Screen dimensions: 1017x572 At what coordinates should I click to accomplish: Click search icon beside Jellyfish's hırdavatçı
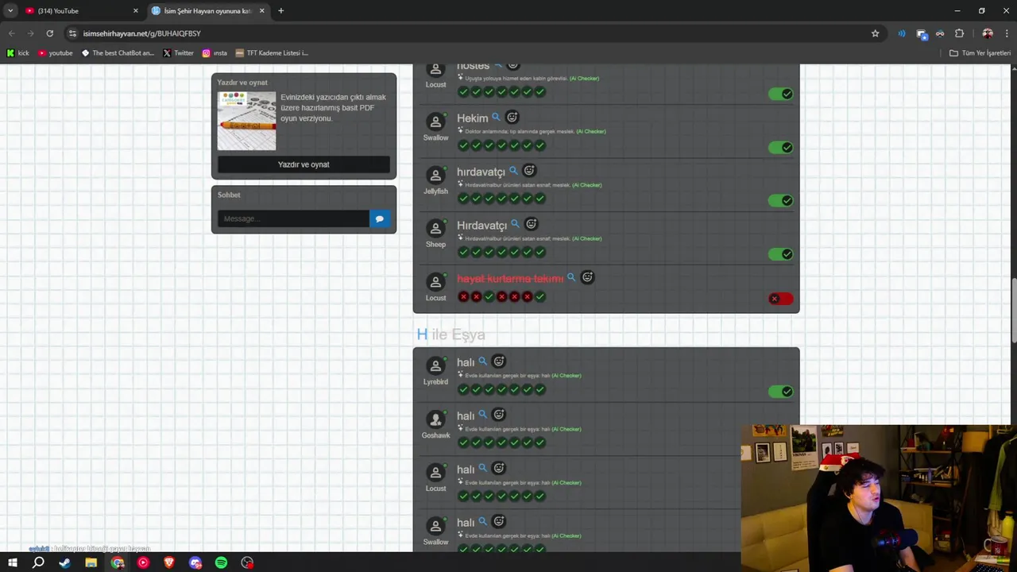[513, 171]
